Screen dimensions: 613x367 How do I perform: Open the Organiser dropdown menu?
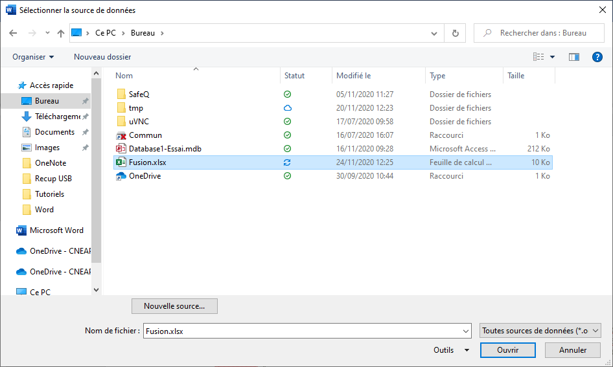[x=33, y=57]
